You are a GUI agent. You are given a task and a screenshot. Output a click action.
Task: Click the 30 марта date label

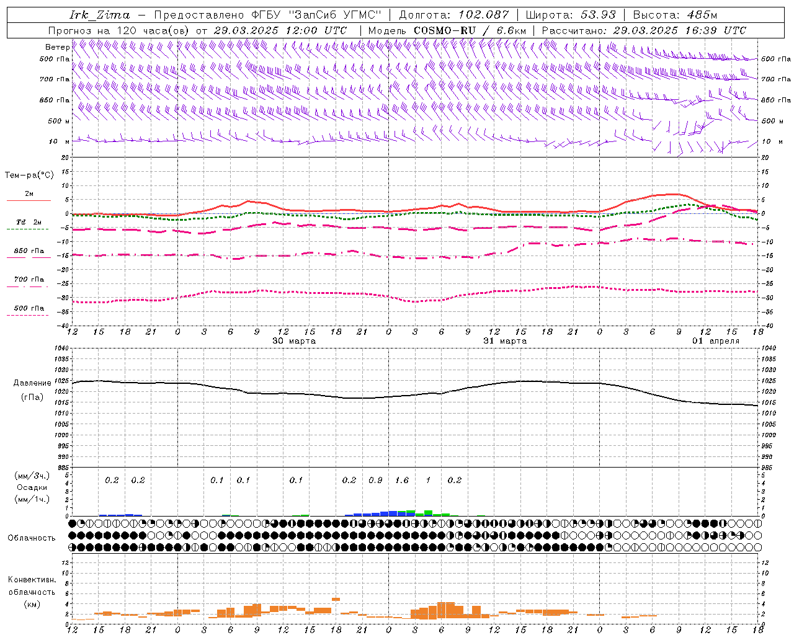[x=294, y=341]
